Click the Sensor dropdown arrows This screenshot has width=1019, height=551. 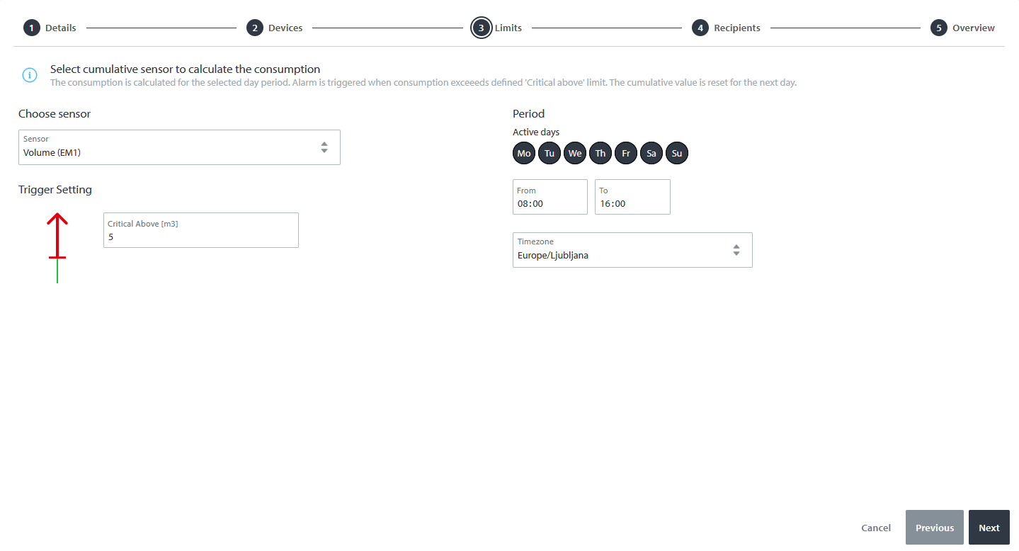point(324,147)
